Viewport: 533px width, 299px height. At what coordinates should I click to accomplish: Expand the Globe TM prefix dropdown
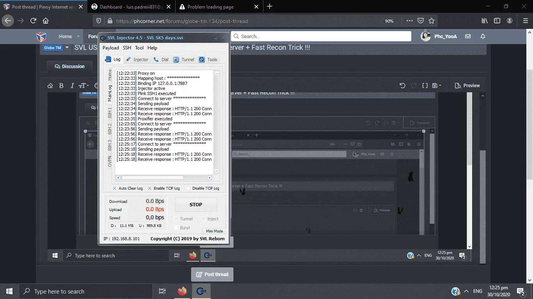pyautogui.click(x=67, y=47)
